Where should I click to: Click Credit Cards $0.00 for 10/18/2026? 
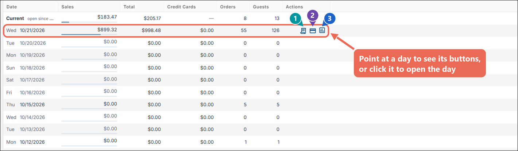tap(207, 68)
